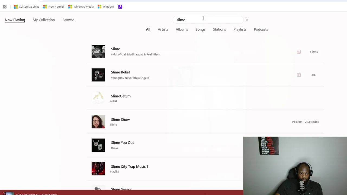Image resolution: width=347 pixels, height=195 pixels.
Task: Filter results by Playlists
Action: pos(240,30)
